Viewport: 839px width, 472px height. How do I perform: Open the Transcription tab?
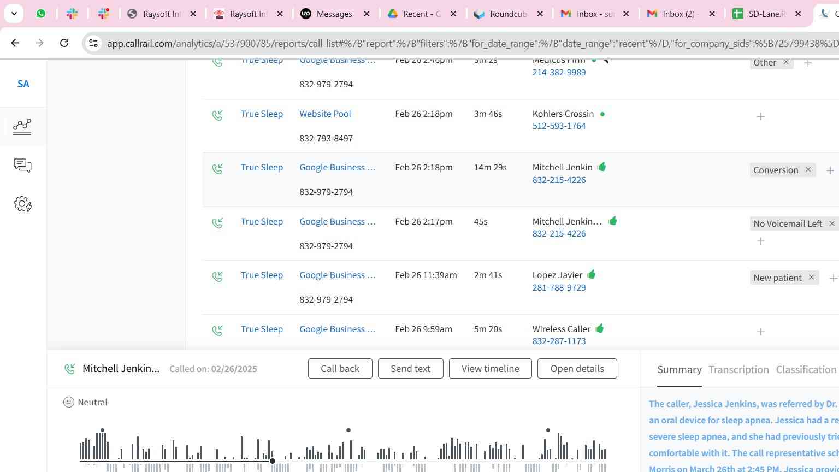click(x=738, y=370)
